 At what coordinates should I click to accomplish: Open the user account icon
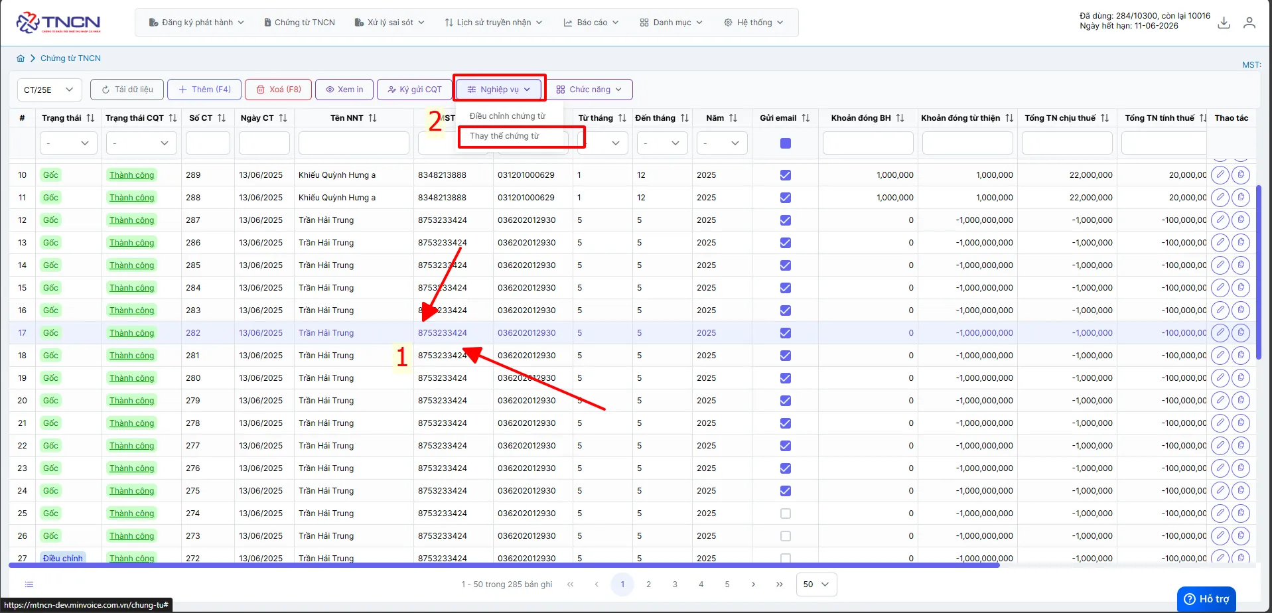click(1249, 23)
